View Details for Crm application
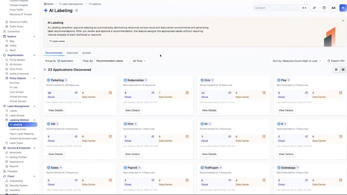The image size is (347, 195). pyautogui.click(x=209, y=110)
